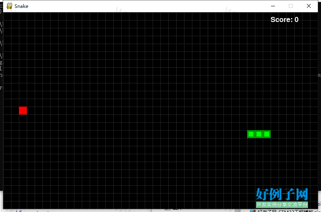Click the Score: 0 text
321x212 pixels.
(x=284, y=20)
